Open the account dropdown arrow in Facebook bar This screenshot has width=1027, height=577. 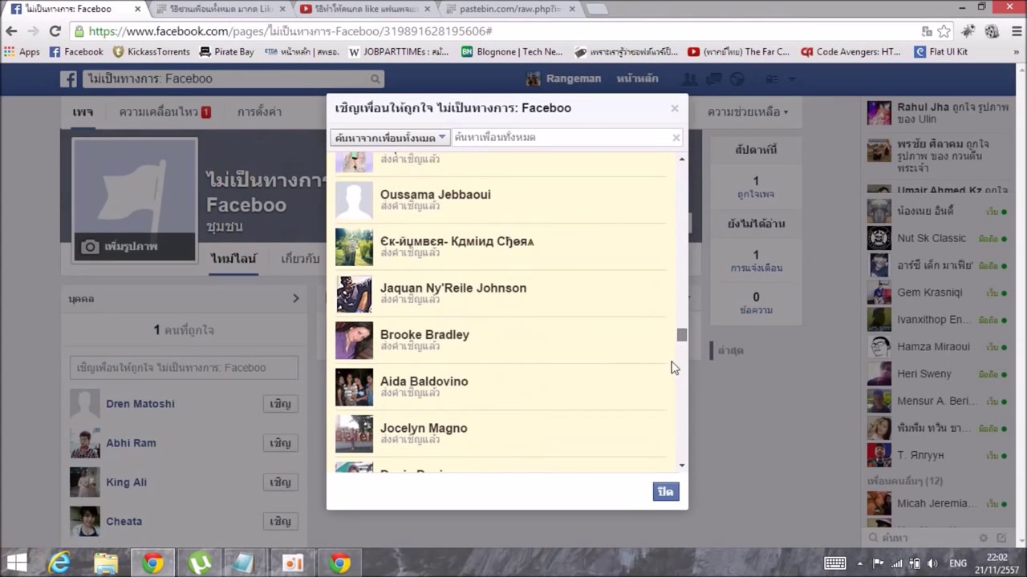793,79
